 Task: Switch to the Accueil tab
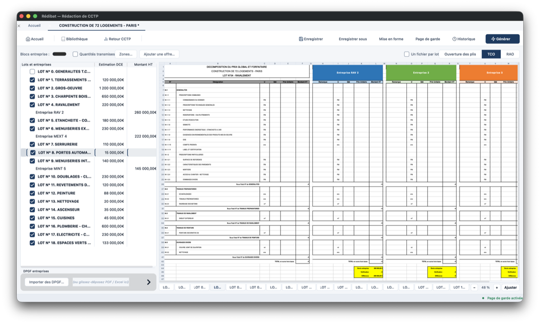[34, 26]
